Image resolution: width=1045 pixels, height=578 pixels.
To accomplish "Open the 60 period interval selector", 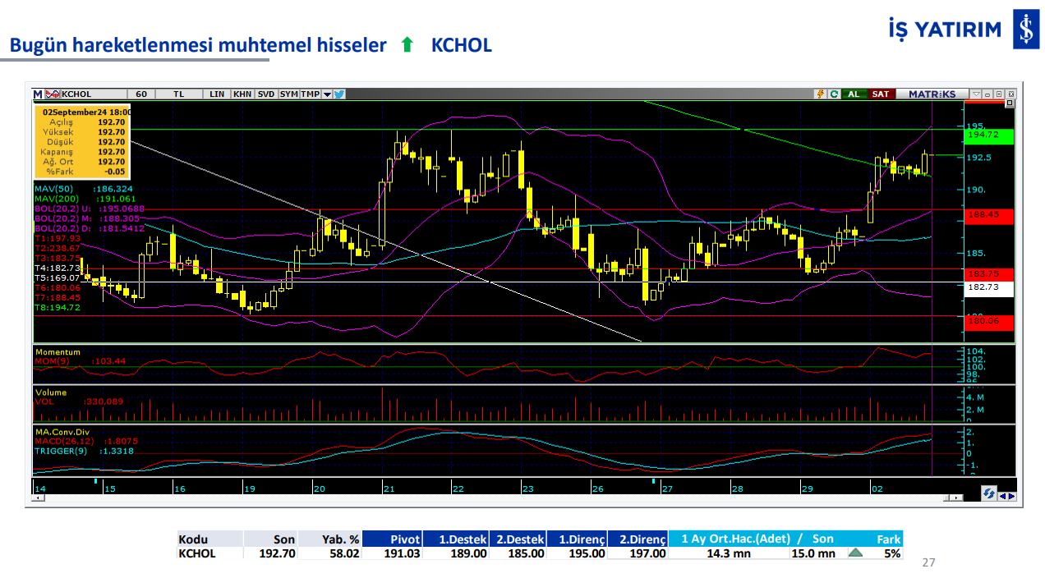I will tap(141, 94).
